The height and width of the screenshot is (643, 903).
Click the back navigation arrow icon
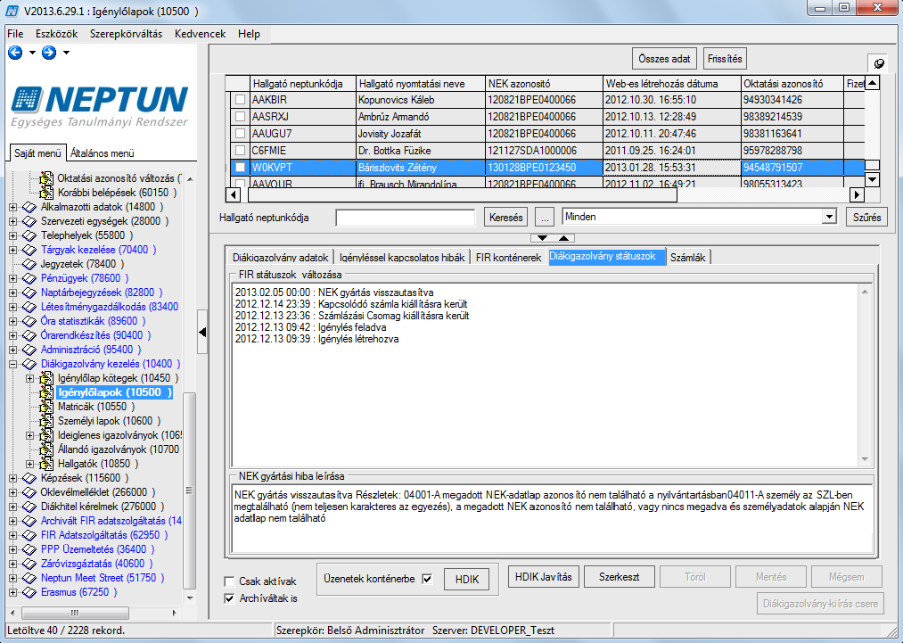15,53
